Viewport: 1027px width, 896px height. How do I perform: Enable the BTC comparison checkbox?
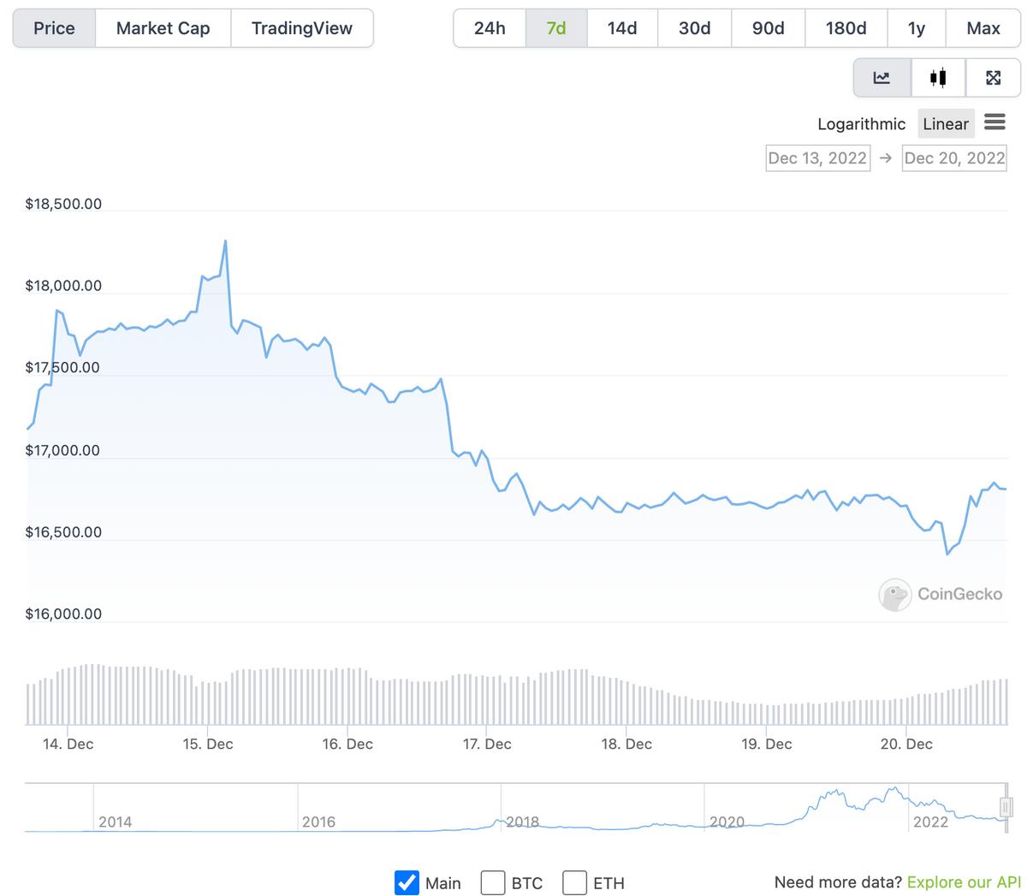[493, 882]
